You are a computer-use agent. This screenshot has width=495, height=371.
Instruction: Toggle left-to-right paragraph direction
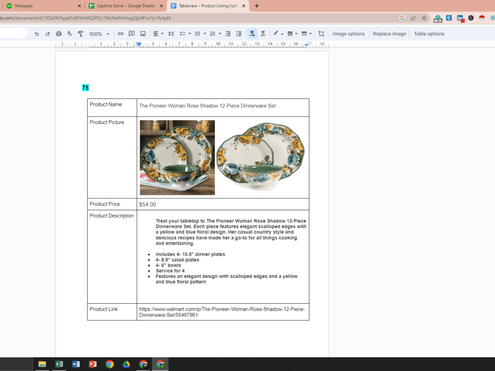pos(252,34)
